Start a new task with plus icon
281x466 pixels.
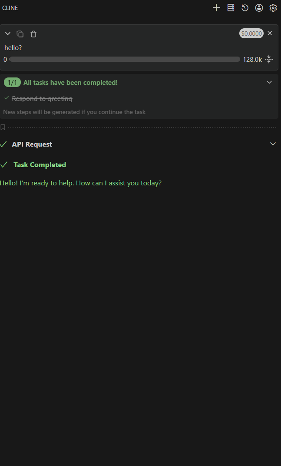(x=216, y=8)
